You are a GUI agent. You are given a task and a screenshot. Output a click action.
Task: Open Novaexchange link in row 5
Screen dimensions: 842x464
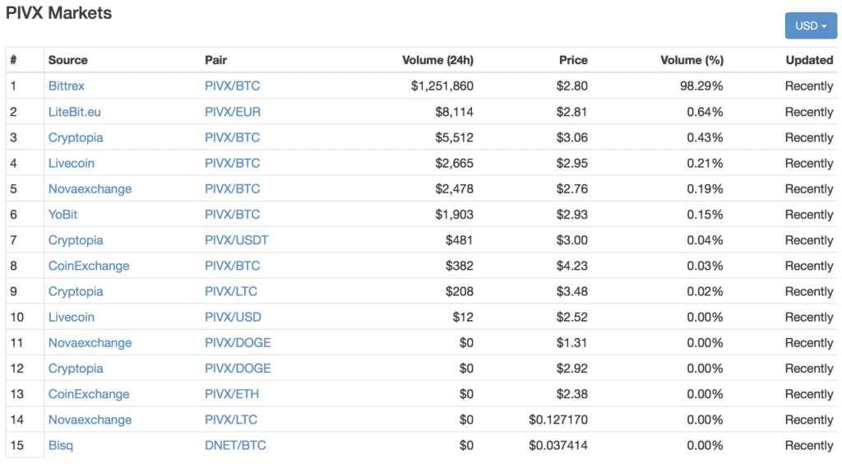point(90,189)
